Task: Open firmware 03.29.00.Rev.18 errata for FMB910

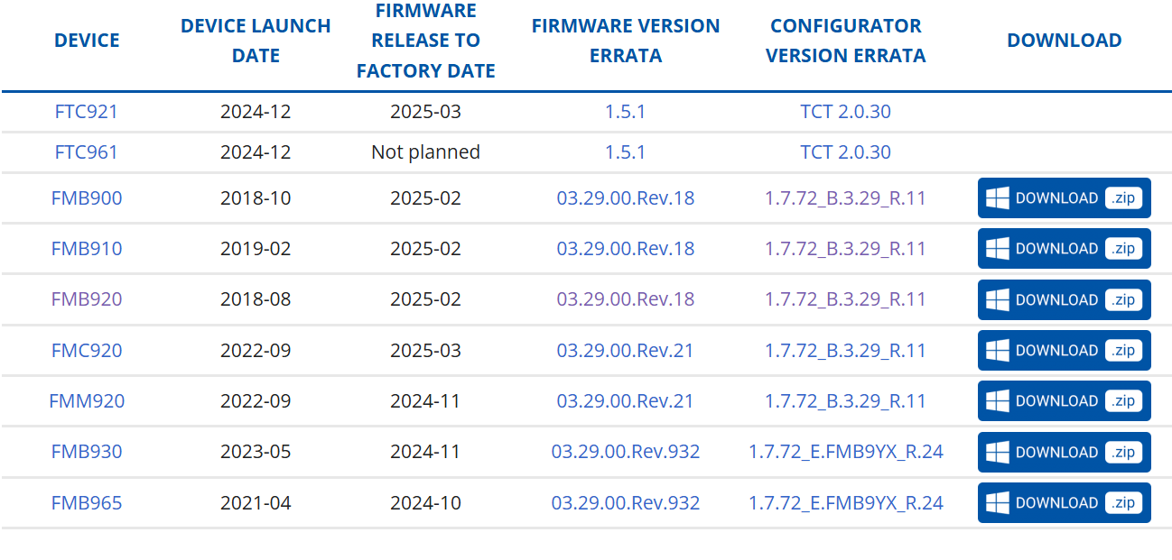Action: click(626, 249)
